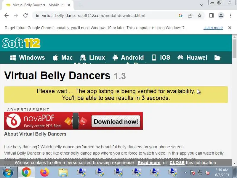Viewport: 237px width, 178px height.
Task: Open File Explorer from taskbar
Action: click(63, 172)
